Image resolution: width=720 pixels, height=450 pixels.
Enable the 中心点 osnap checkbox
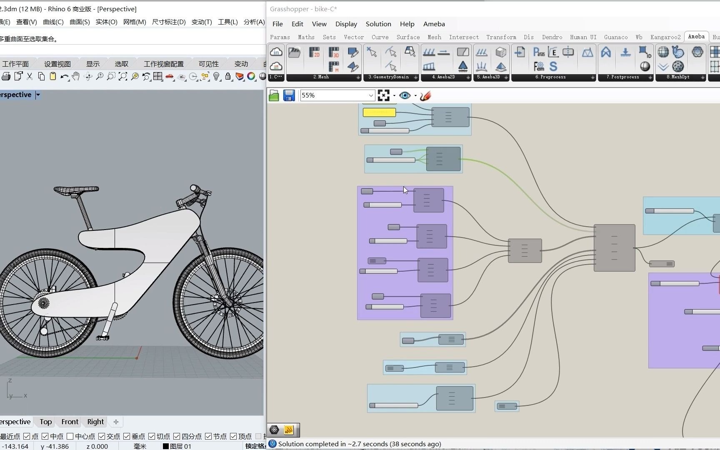coord(70,436)
